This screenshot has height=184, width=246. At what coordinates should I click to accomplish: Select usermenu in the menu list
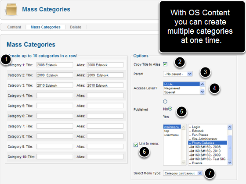(x=171, y=135)
